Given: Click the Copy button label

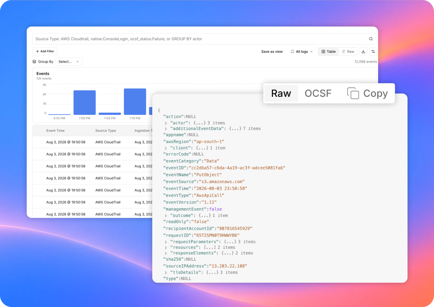Looking at the screenshot, I should pyautogui.click(x=375, y=93).
